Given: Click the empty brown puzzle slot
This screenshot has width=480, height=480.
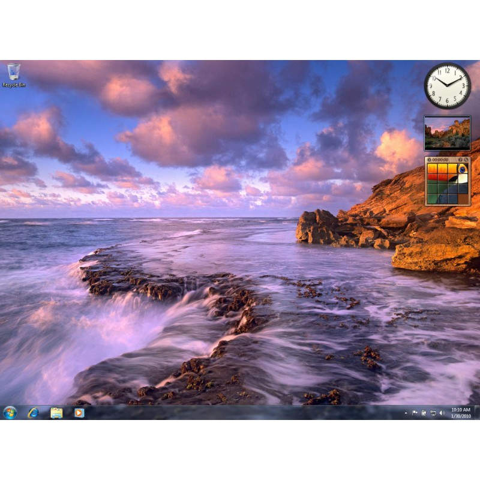Looking at the screenshot, I should 463,199.
